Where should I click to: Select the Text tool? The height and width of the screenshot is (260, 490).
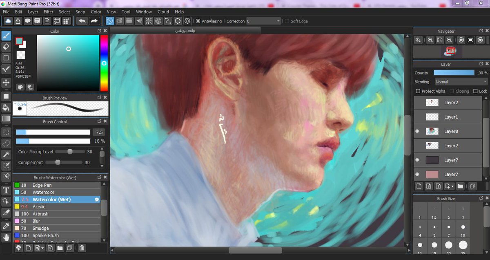6,190
